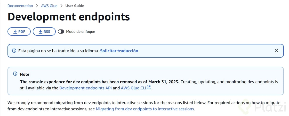Go to the AWS Glue breadcrumb
Screen dimensions: 289x116
(x=49, y=6)
